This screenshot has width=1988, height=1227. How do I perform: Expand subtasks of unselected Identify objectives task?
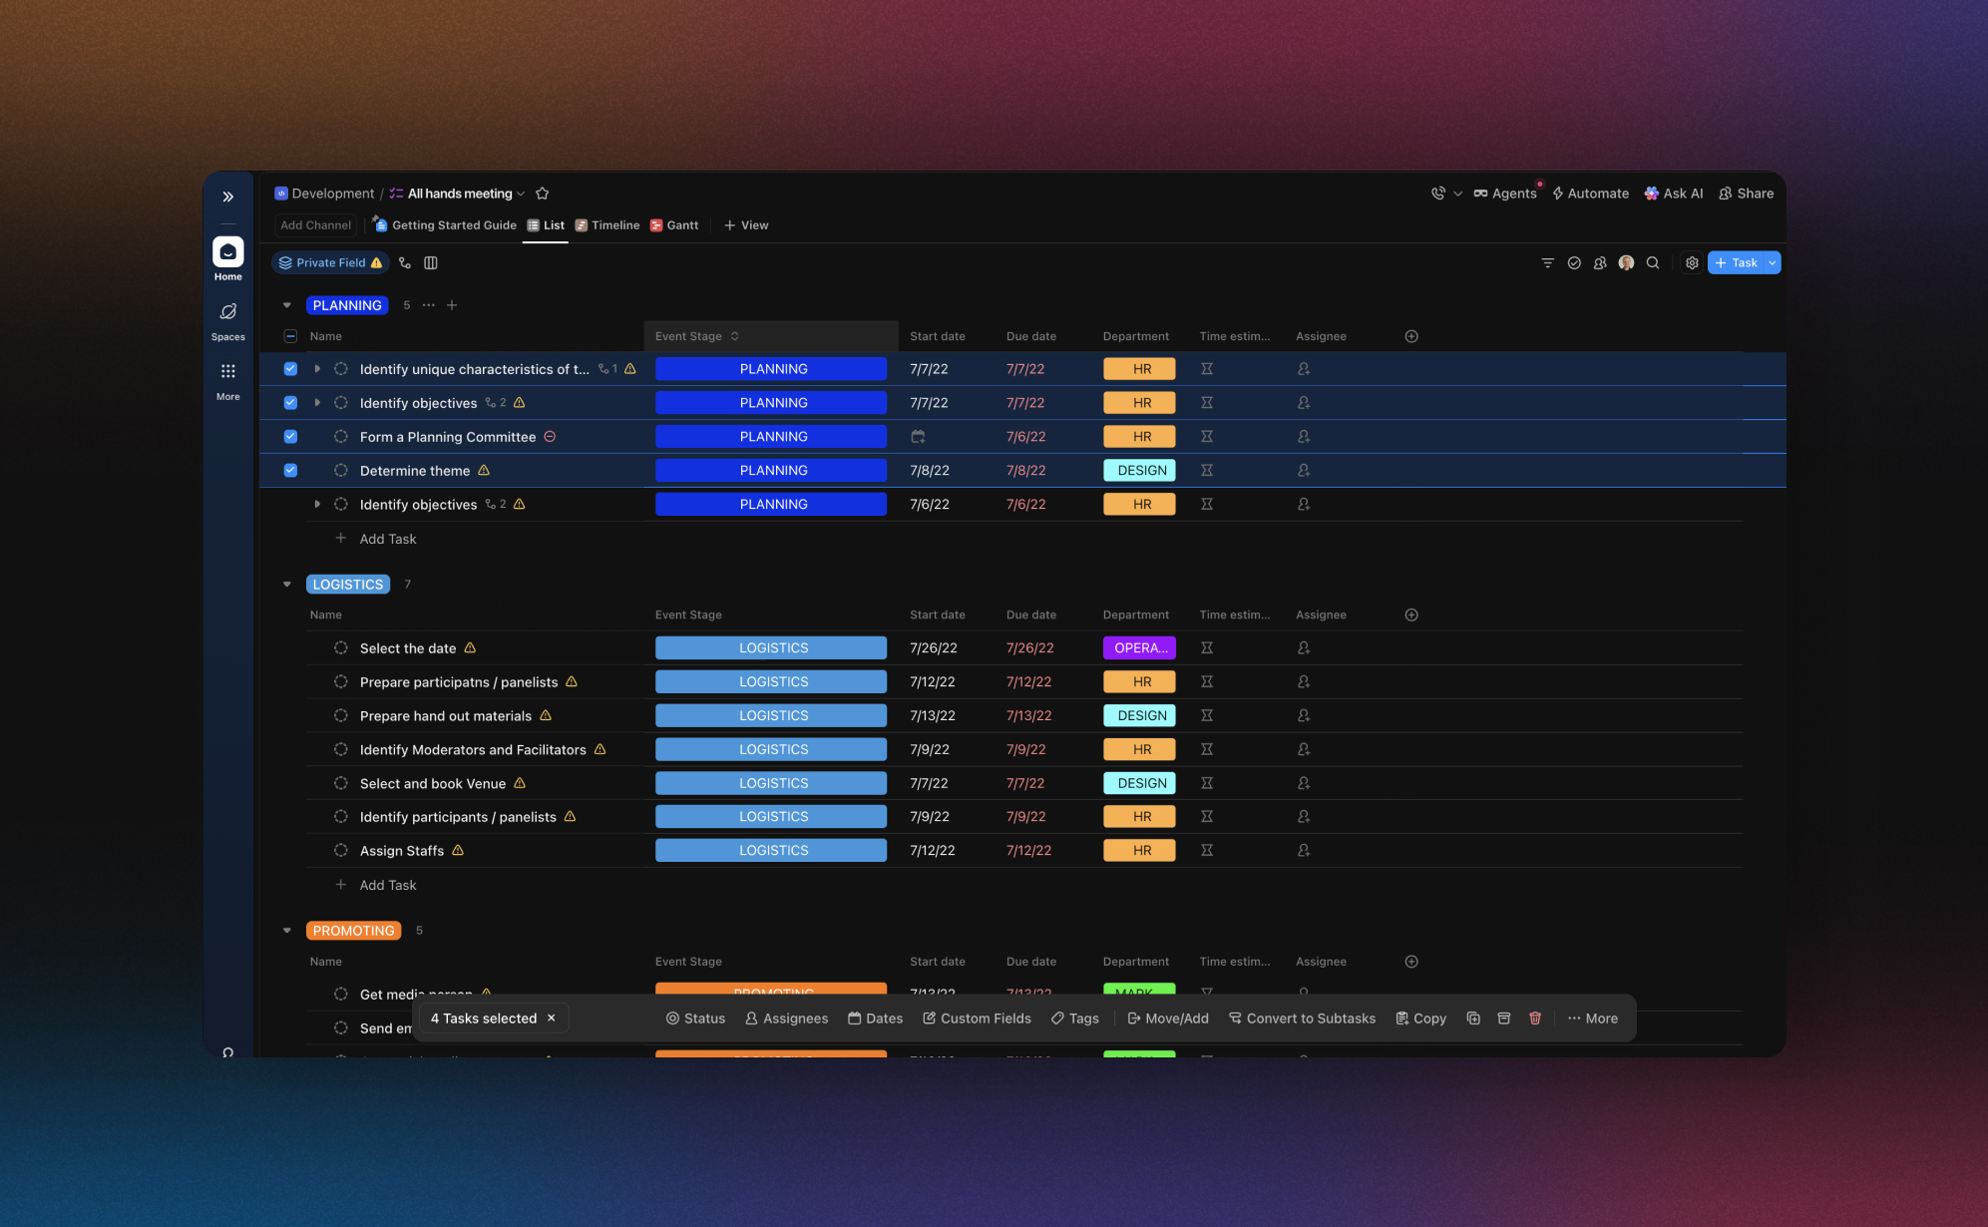click(317, 505)
